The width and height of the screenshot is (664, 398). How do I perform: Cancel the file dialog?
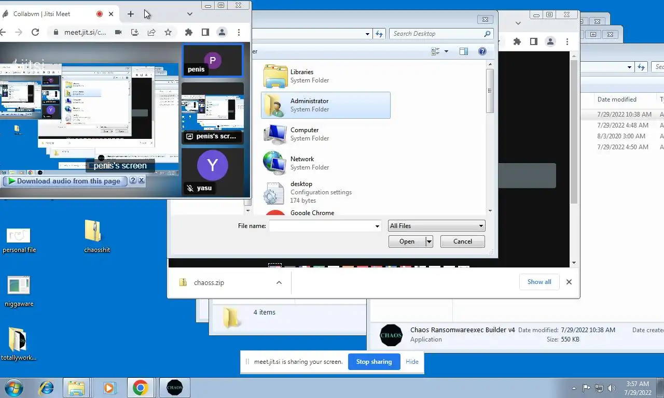[463, 241]
